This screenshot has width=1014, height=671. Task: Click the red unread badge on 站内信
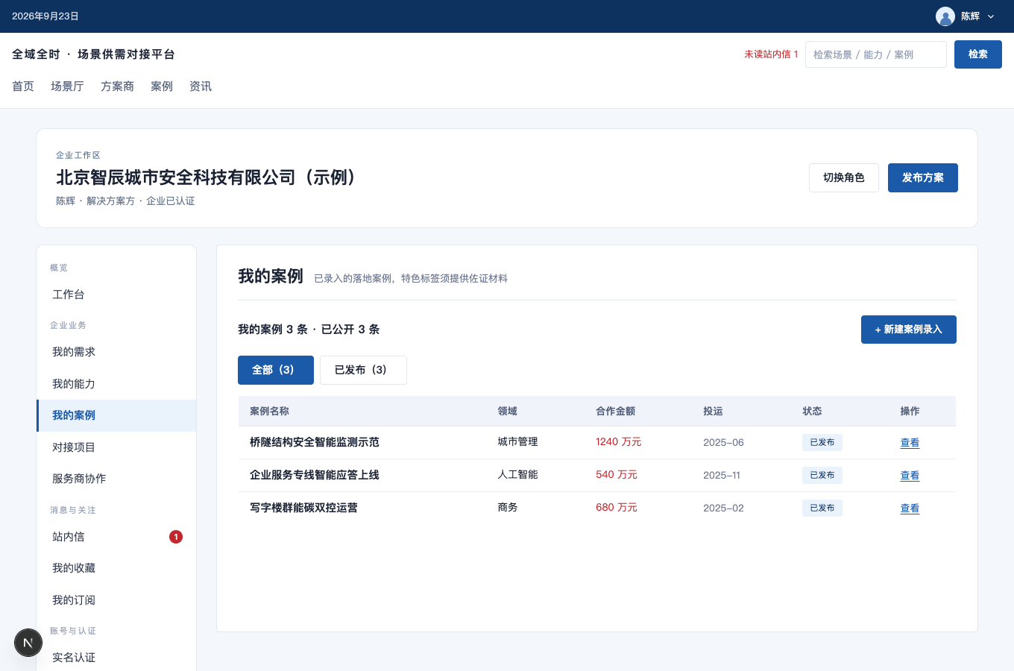click(x=176, y=537)
